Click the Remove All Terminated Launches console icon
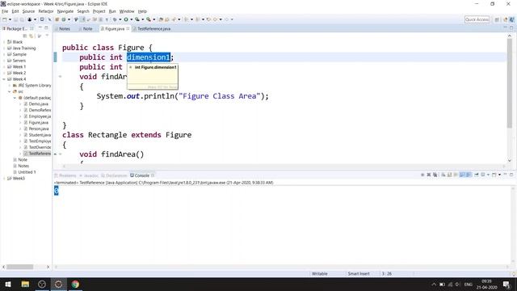517x291 pixels. (x=435, y=175)
